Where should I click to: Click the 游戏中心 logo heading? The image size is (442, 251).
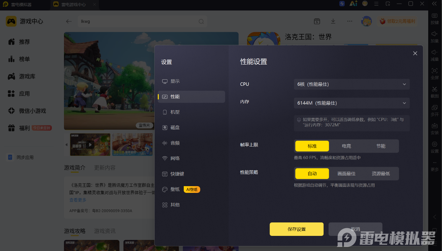coord(25,21)
